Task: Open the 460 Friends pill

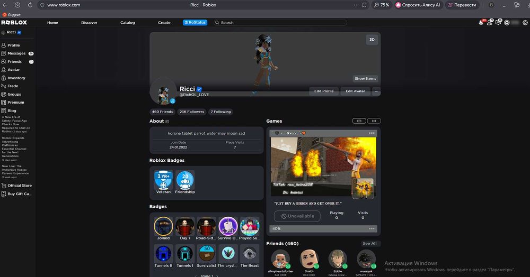Action: pos(162,112)
